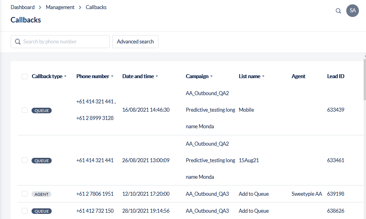Click the AGENT badge for lead 639198

coord(41,194)
